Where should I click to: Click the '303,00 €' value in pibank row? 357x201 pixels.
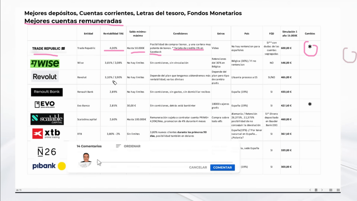click(x=286, y=166)
